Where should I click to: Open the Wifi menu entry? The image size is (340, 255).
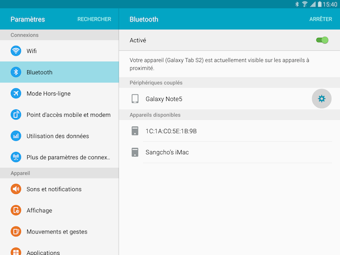click(59, 51)
